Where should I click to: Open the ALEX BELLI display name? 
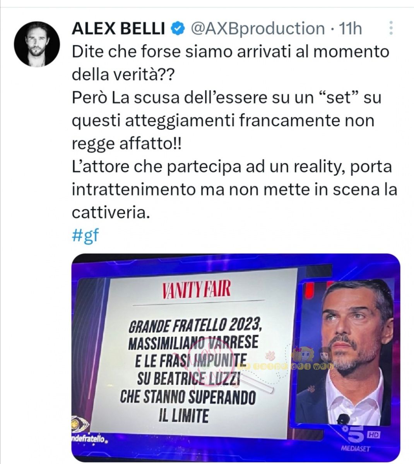click(119, 29)
